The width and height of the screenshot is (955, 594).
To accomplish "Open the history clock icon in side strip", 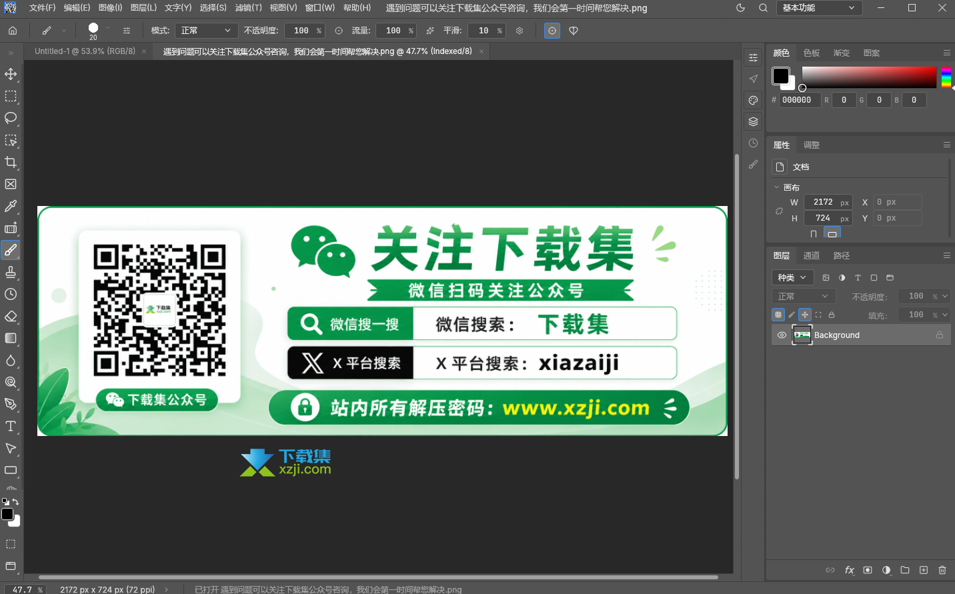I will click(x=753, y=143).
